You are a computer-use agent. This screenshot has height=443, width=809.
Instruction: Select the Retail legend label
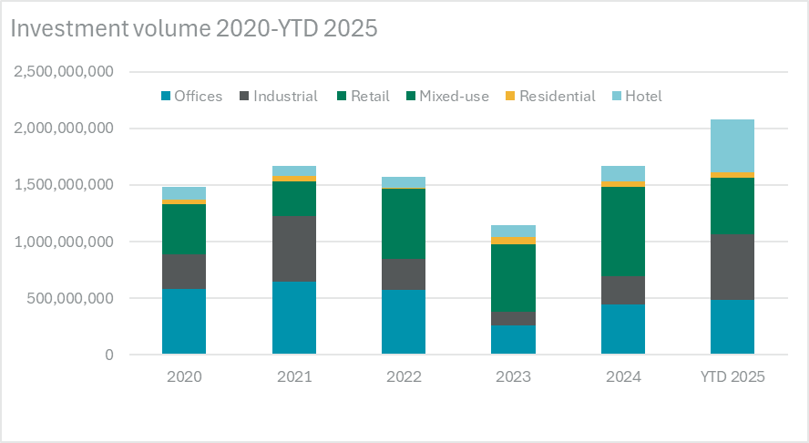(373, 97)
